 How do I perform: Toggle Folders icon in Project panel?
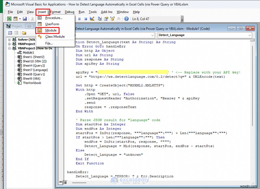tap(24, 32)
